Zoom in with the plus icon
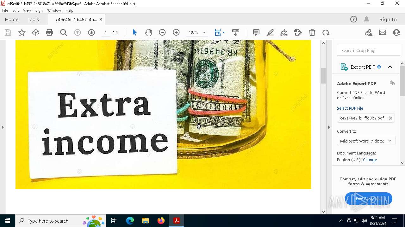This screenshot has width=405, height=227. point(176,32)
